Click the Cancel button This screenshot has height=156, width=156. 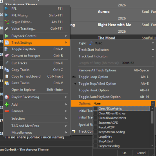(141, 153)
